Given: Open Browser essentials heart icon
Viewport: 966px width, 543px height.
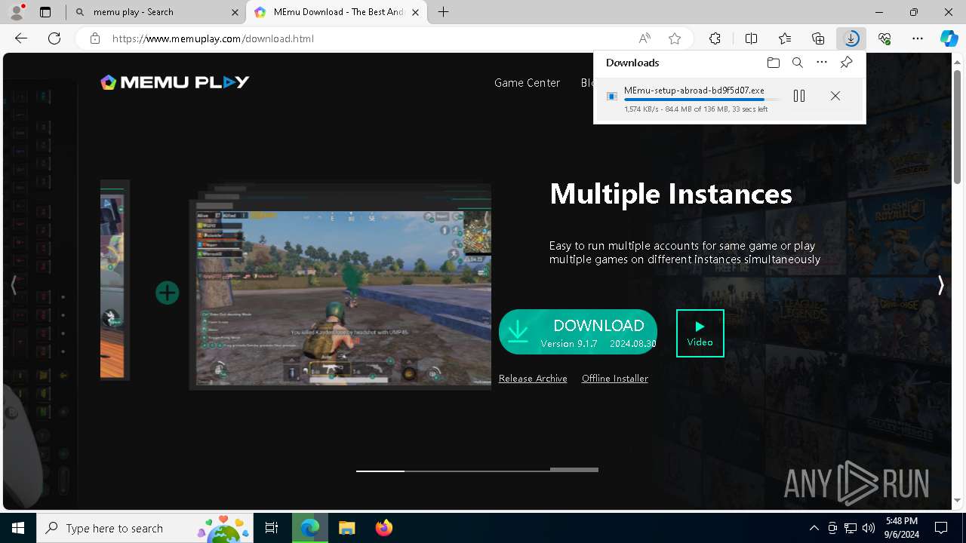Looking at the screenshot, I should click(x=884, y=38).
